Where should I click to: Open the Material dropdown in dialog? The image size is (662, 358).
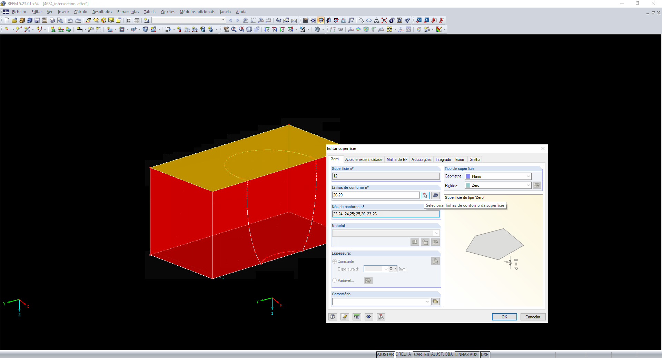click(386, 233)
